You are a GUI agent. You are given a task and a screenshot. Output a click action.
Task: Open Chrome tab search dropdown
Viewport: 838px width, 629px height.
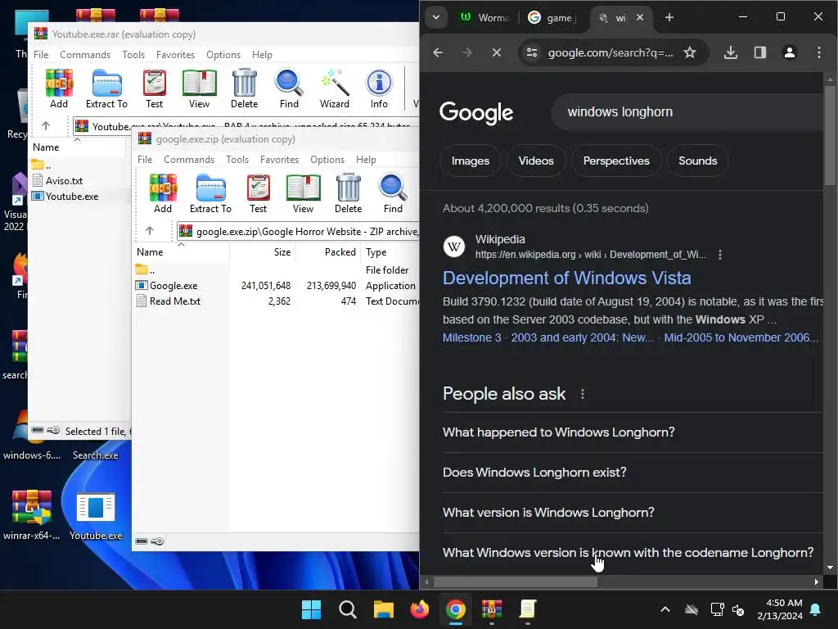coord(436,18)
